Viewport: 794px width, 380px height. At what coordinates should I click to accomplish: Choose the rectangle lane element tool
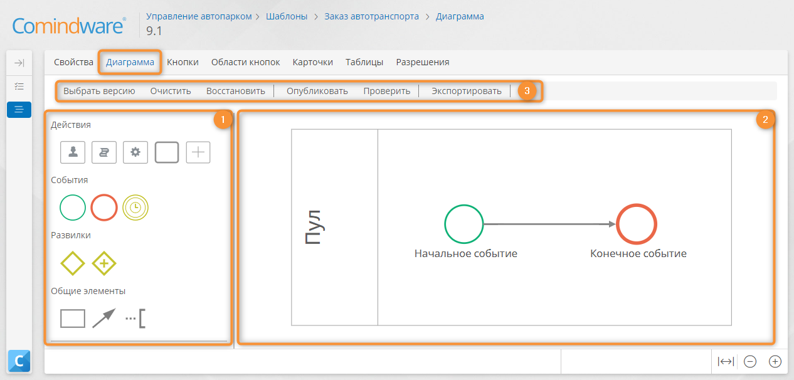[x=73, y=319]
